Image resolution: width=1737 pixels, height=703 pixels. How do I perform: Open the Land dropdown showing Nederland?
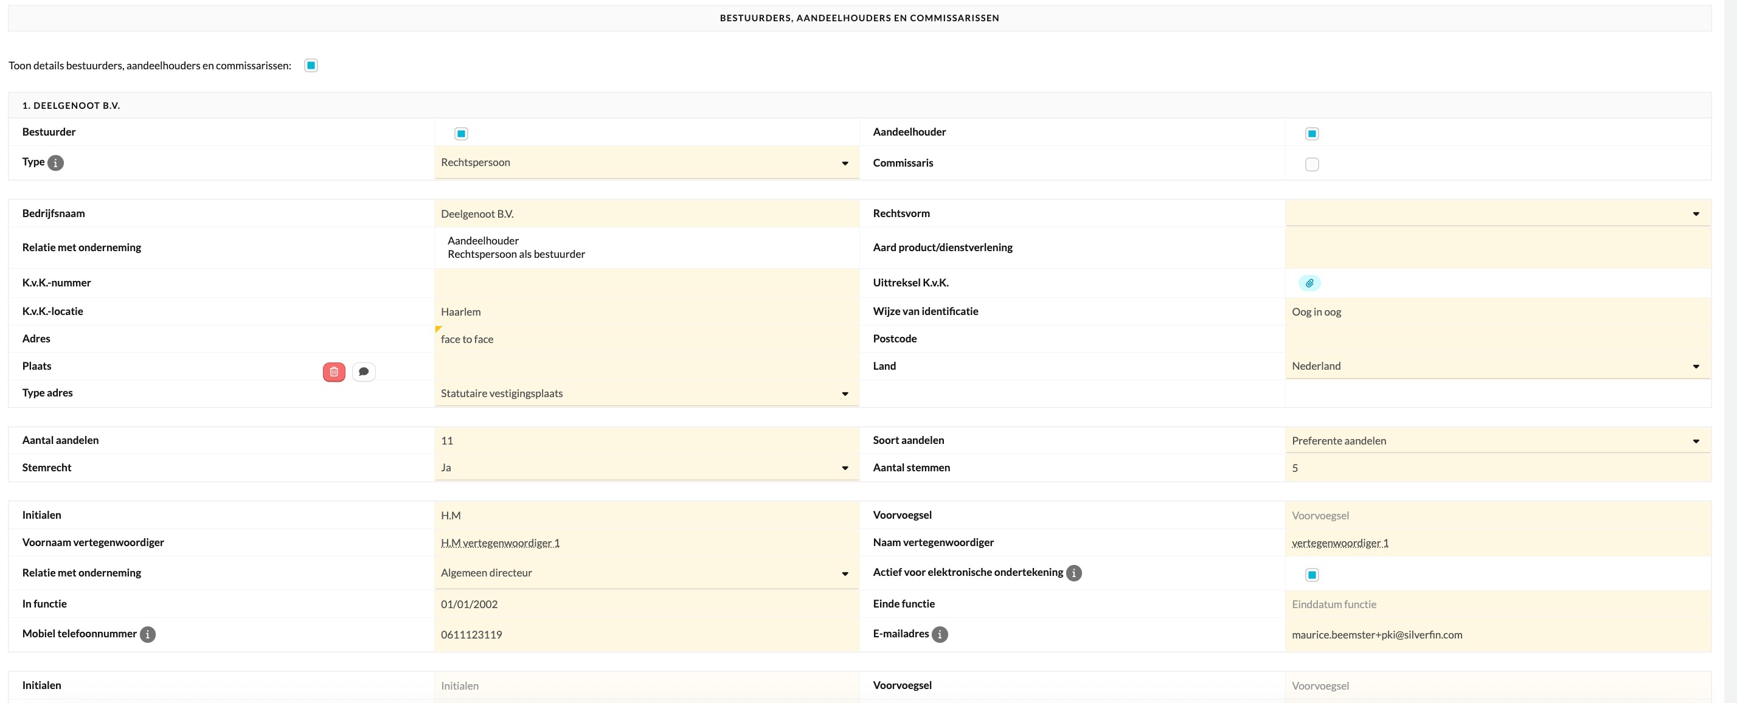(1497, 366)
